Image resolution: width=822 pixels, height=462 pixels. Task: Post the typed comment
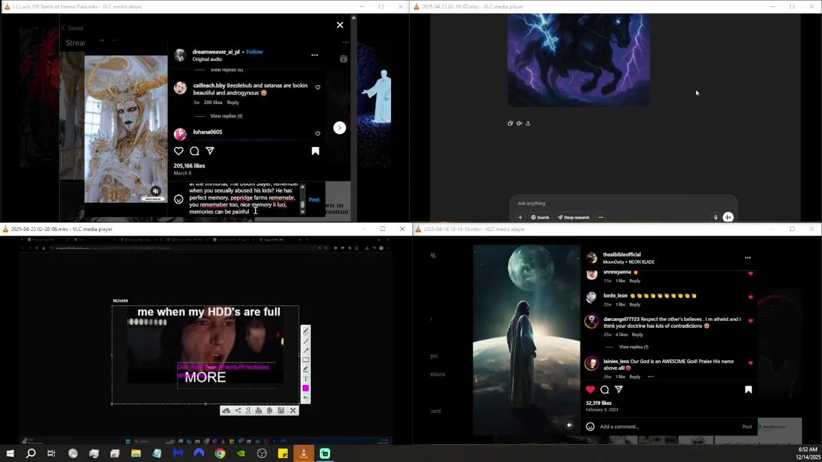[x=314, y=200]
